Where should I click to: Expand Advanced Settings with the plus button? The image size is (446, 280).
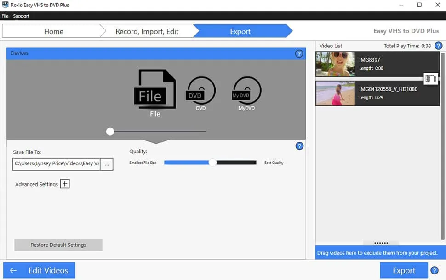click(x=65, y=184)
